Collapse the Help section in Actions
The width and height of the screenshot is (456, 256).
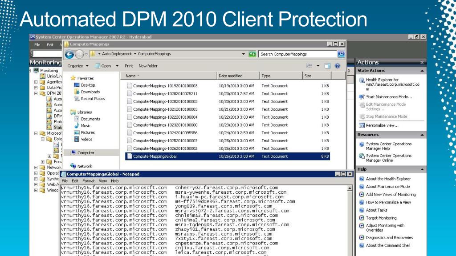pos(422,169)
